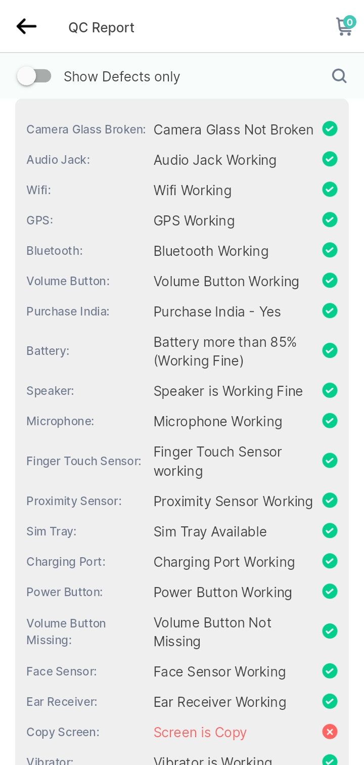This screenshot has width=364, height=765.
Task: Select the Audio Jack Working row
Action: (182, 160)
